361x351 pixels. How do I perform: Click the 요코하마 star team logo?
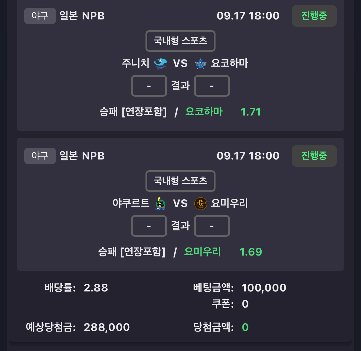[x=201, y=63]
